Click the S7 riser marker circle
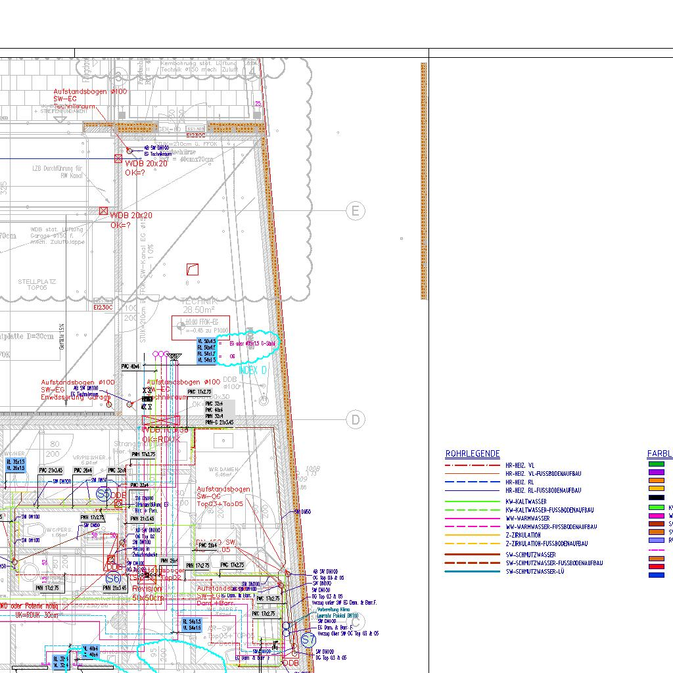 pyautogui.click(x=308, y=639)
